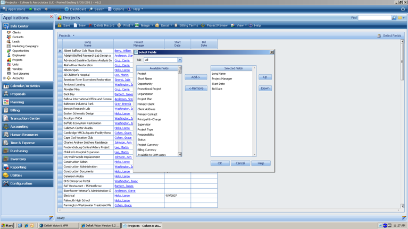Click the Dashboard icon in top bar
Viewport: 408px width, 229px height.
(x=75, y=9)
